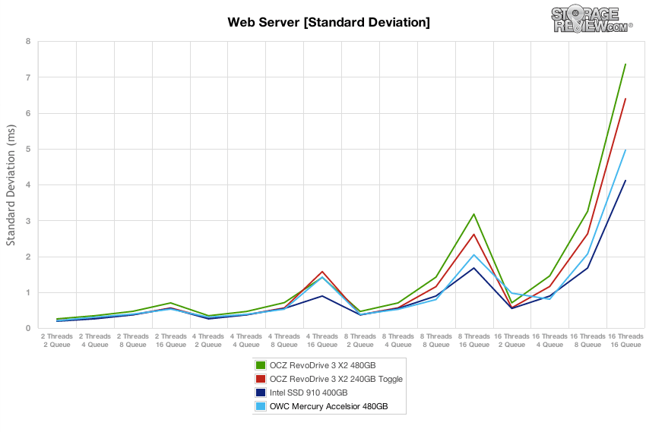
Task: Click the '16 Threads 16 Queue' axis label
Action: (x=625, y=341)
